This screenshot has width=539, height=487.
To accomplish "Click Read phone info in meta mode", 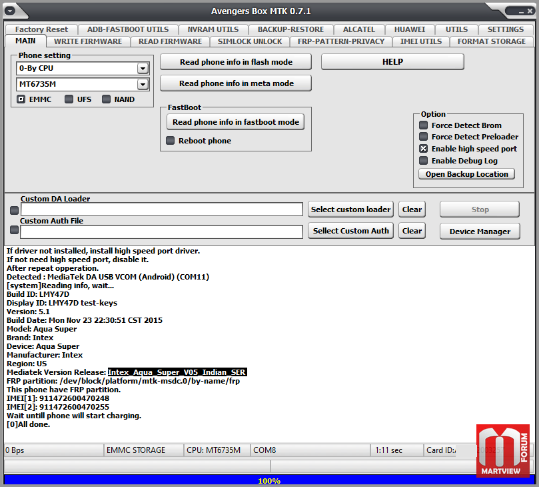I will (236, 83).
